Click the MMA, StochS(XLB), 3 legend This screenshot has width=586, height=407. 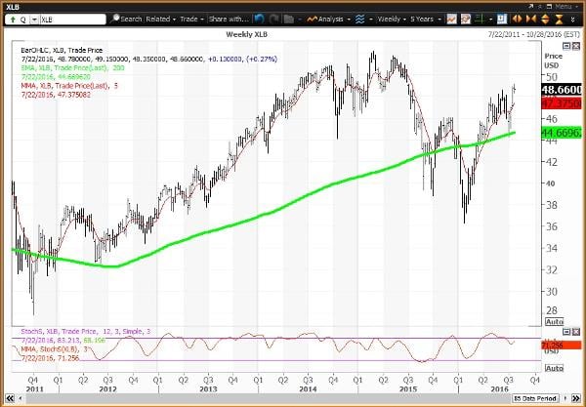click(x=54, y=349)
